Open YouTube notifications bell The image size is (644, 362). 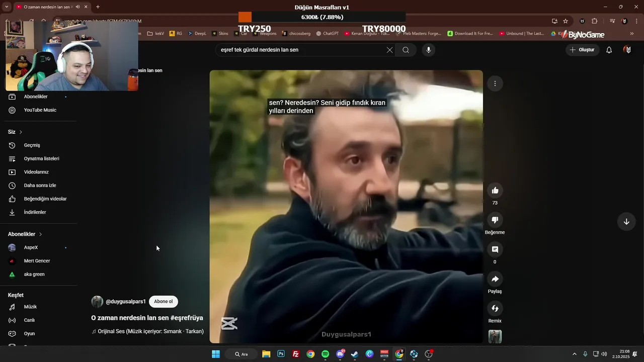coord(609,50)
